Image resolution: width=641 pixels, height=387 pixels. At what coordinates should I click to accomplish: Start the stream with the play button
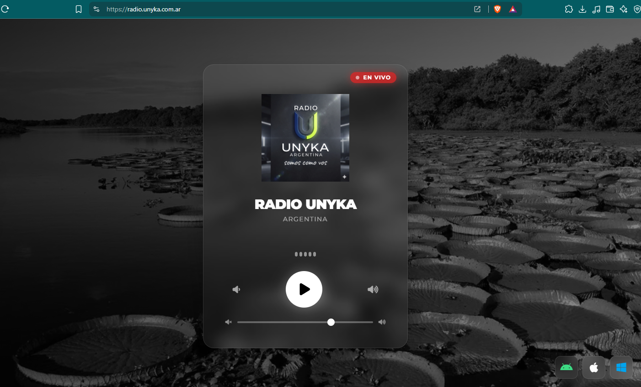point(304,289)
